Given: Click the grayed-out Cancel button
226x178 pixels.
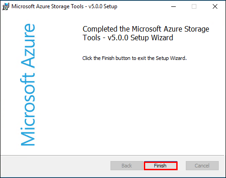Looking at the screenshot, I should pos(202,166).
